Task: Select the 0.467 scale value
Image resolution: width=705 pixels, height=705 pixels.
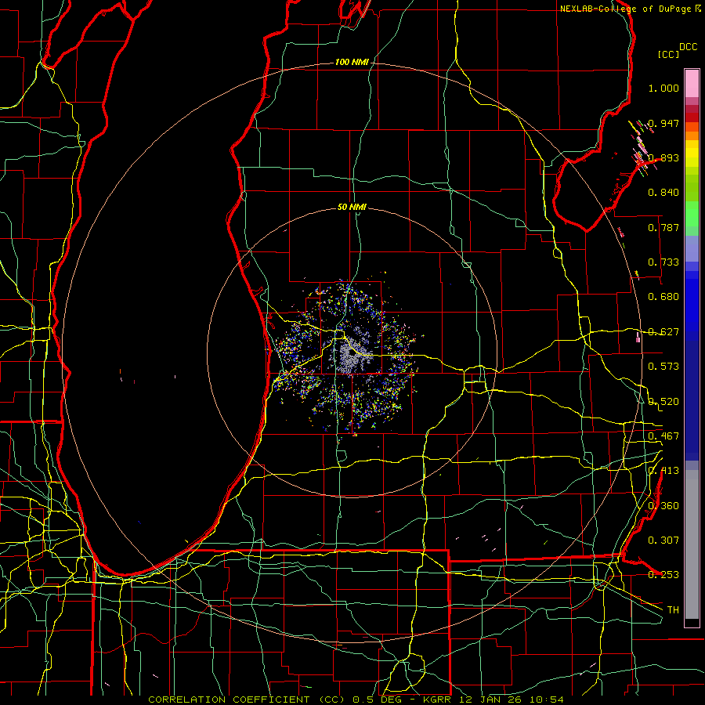Action: click(663, 436)
